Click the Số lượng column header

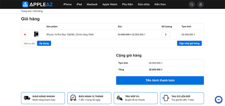167,27
